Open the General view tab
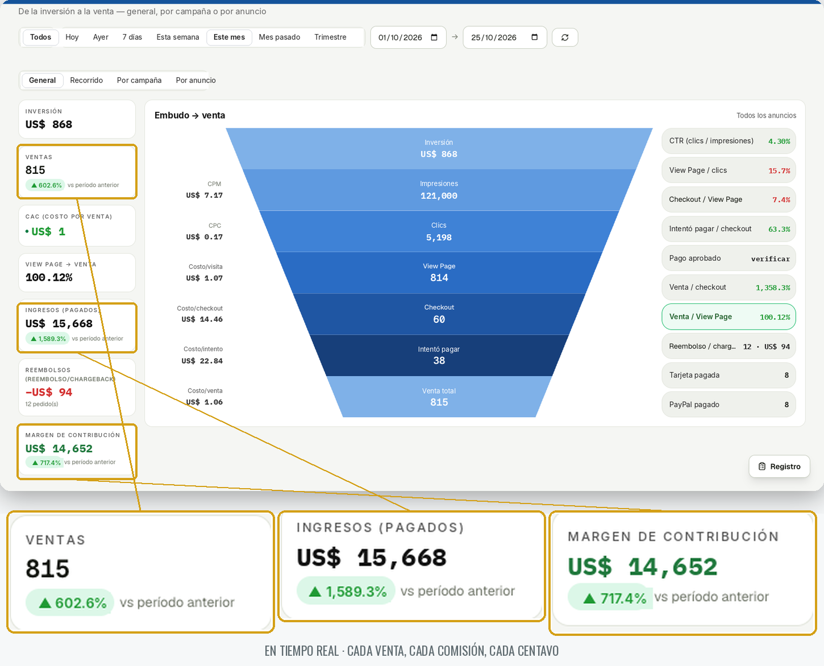The width and height of the screenshot is (824, 666). pos(42,80)
